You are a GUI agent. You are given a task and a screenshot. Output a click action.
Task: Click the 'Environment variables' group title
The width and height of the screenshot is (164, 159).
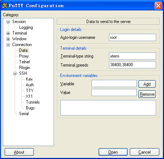coord(79,76)
